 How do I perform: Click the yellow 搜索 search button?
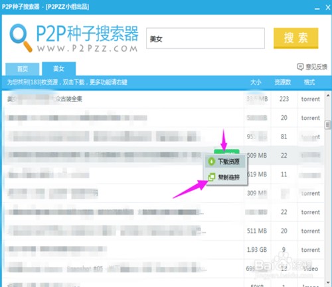pos(296,38)
